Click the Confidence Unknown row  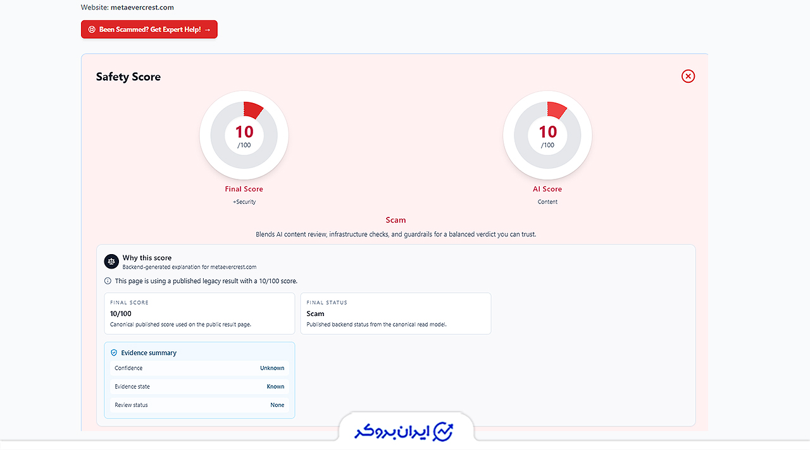coord(199,368)
